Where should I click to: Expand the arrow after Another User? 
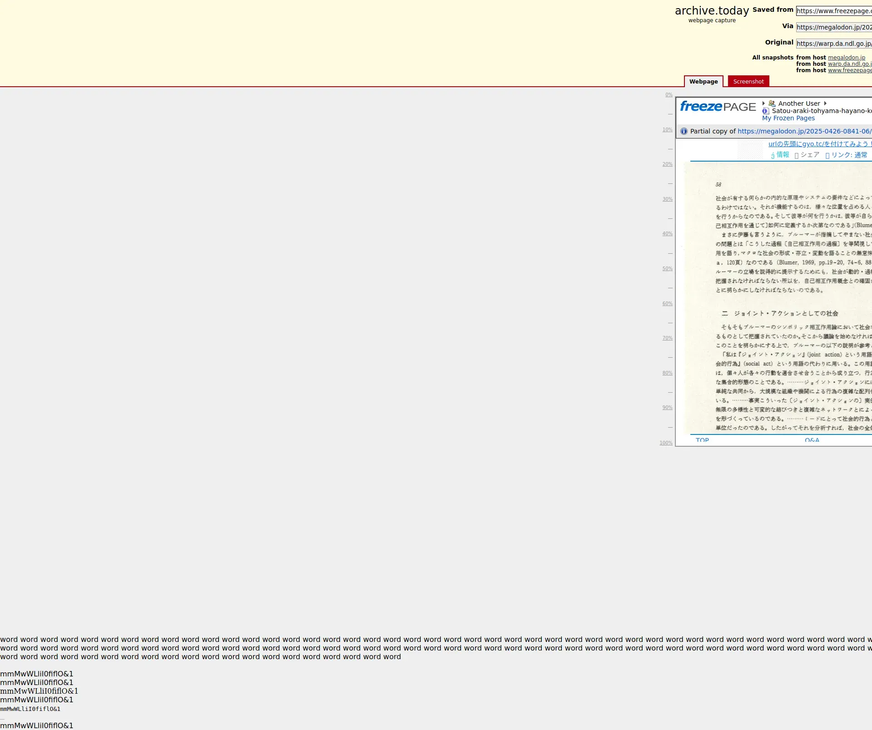pyautogui.click(x=825, y=104)
